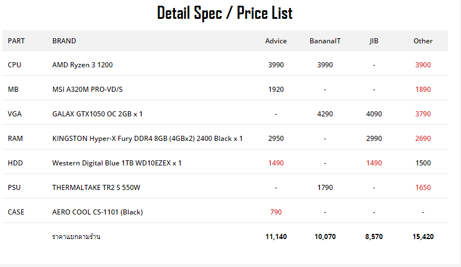Click the BananaIT column header

coord(325,41)
